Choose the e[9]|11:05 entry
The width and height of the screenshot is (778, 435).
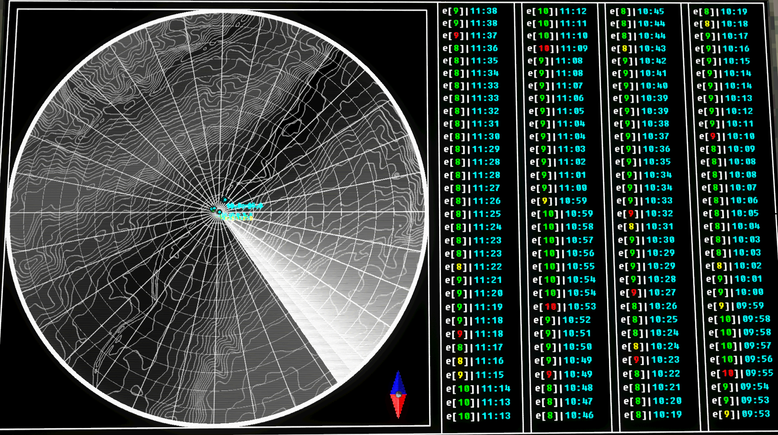(x=556, y=111)
